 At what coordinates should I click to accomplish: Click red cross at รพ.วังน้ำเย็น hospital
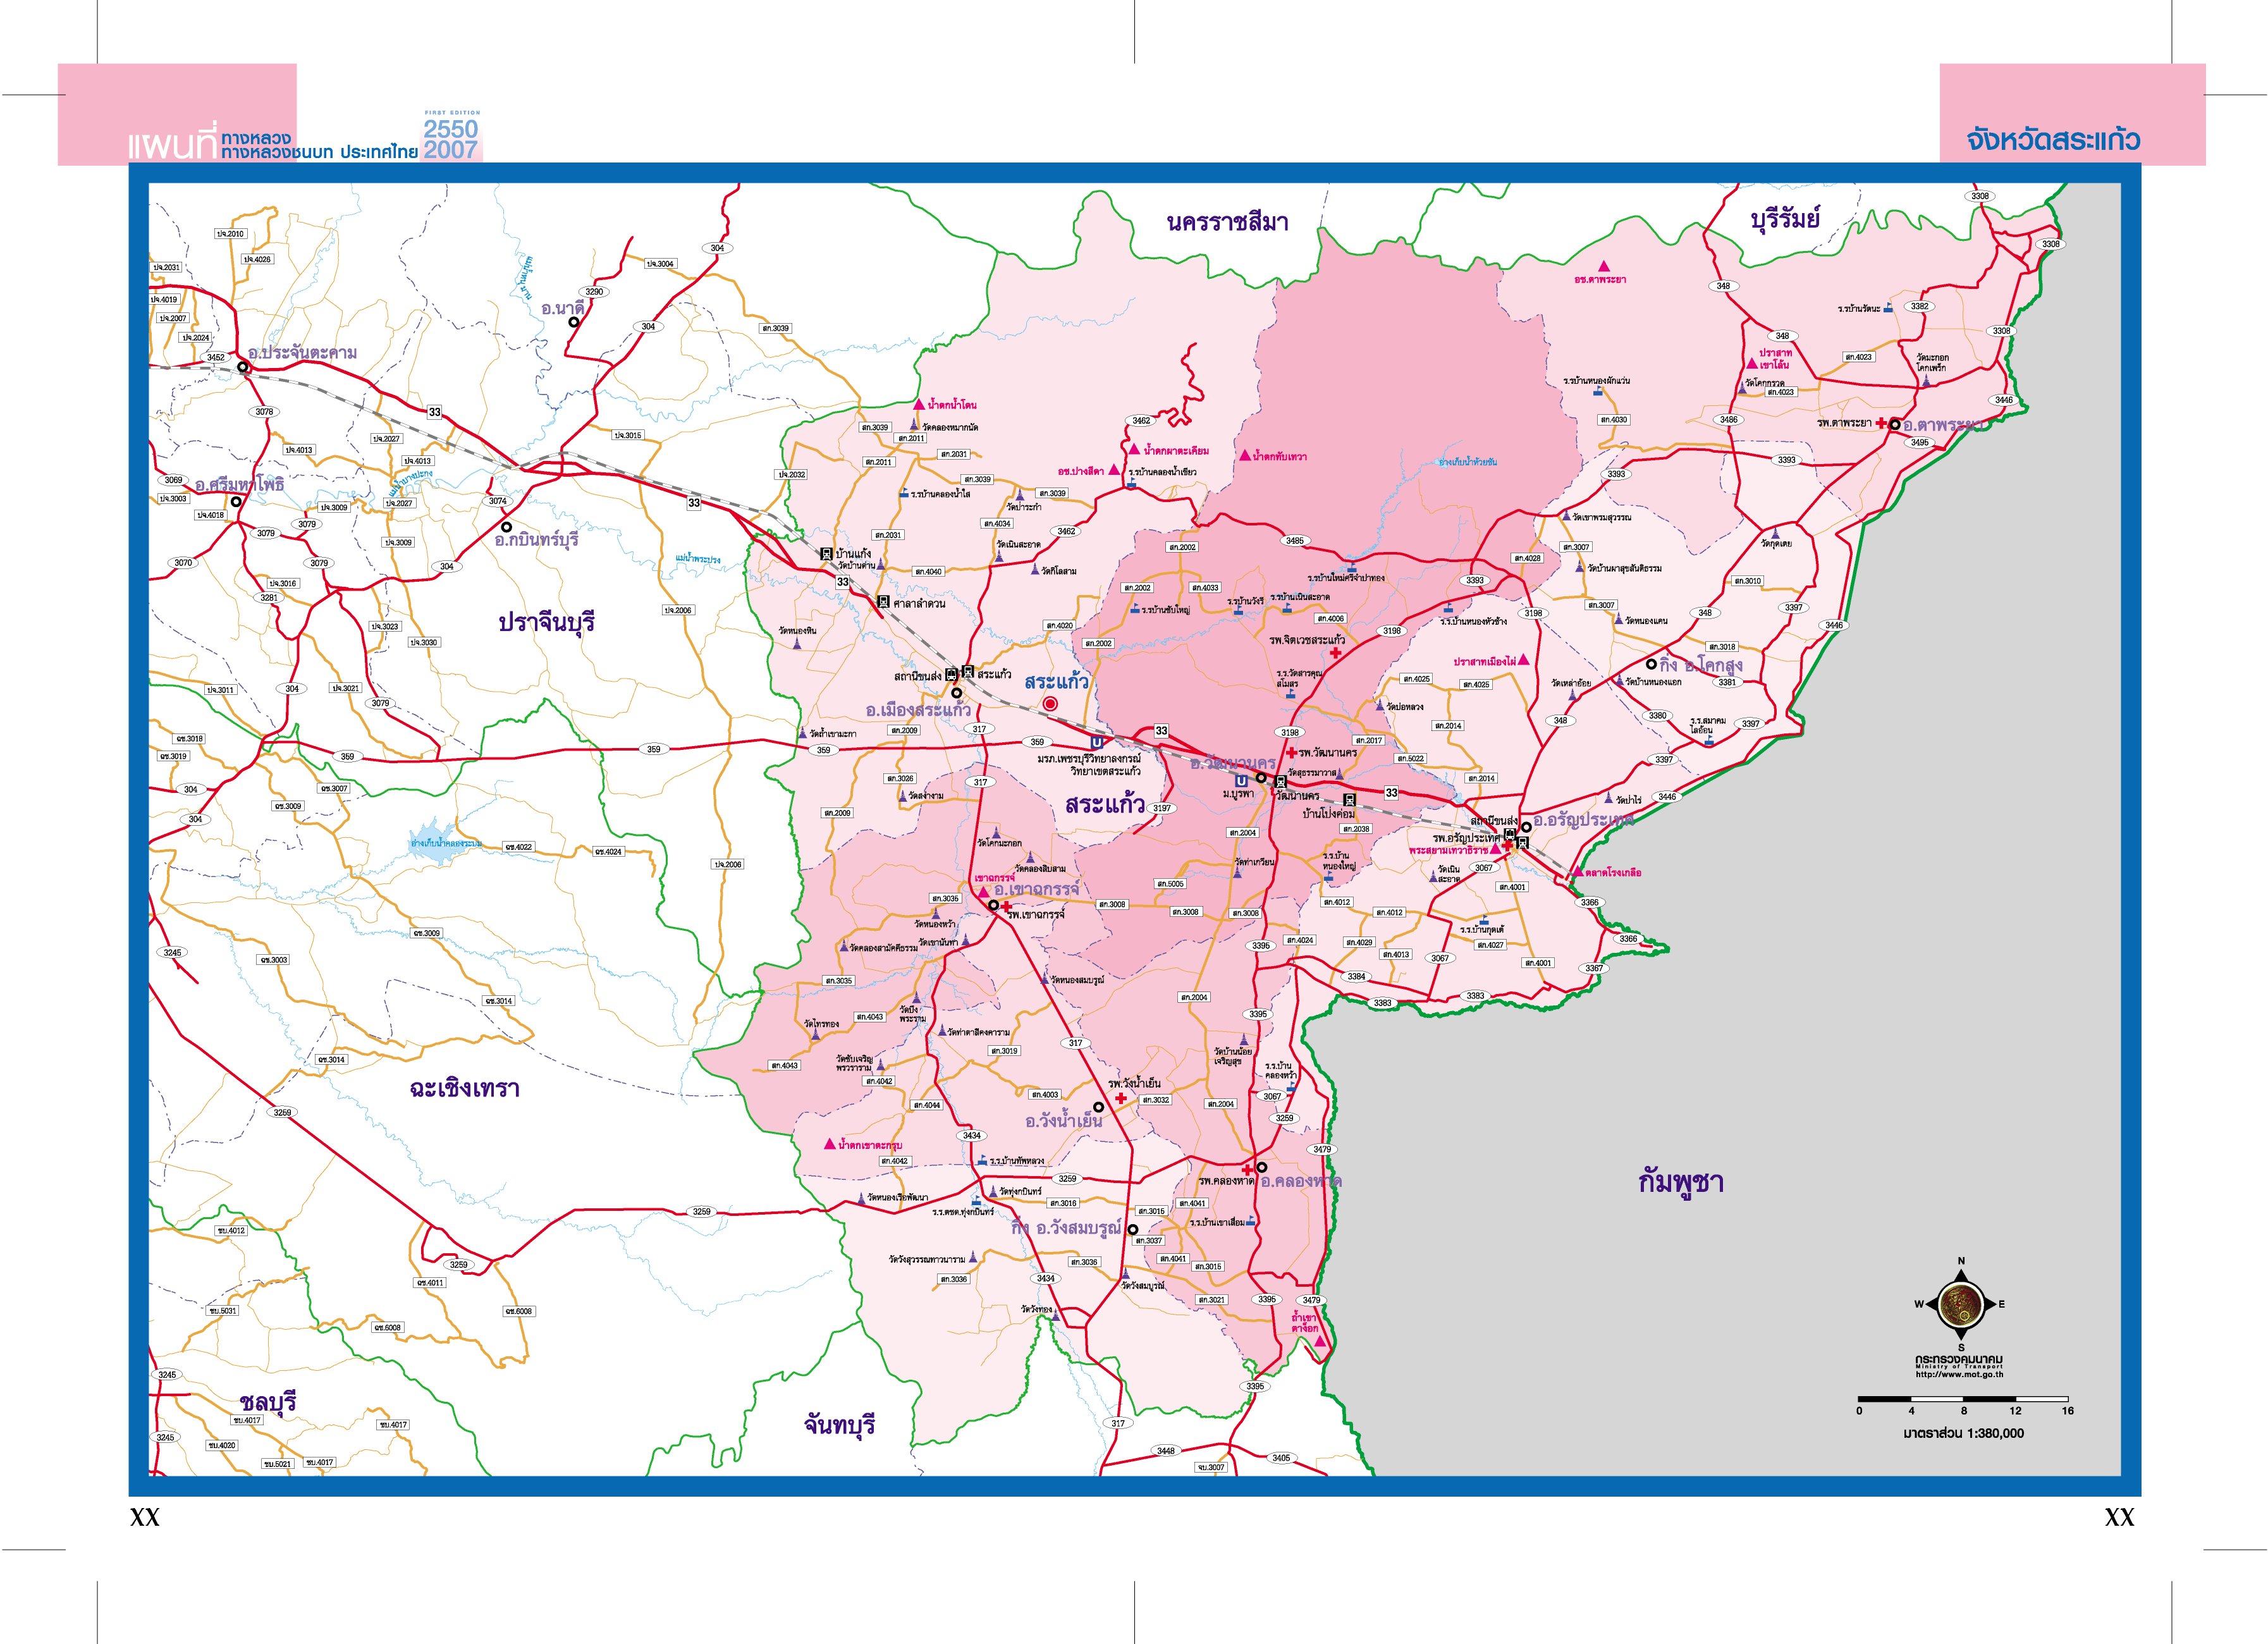[1121, 1098]
